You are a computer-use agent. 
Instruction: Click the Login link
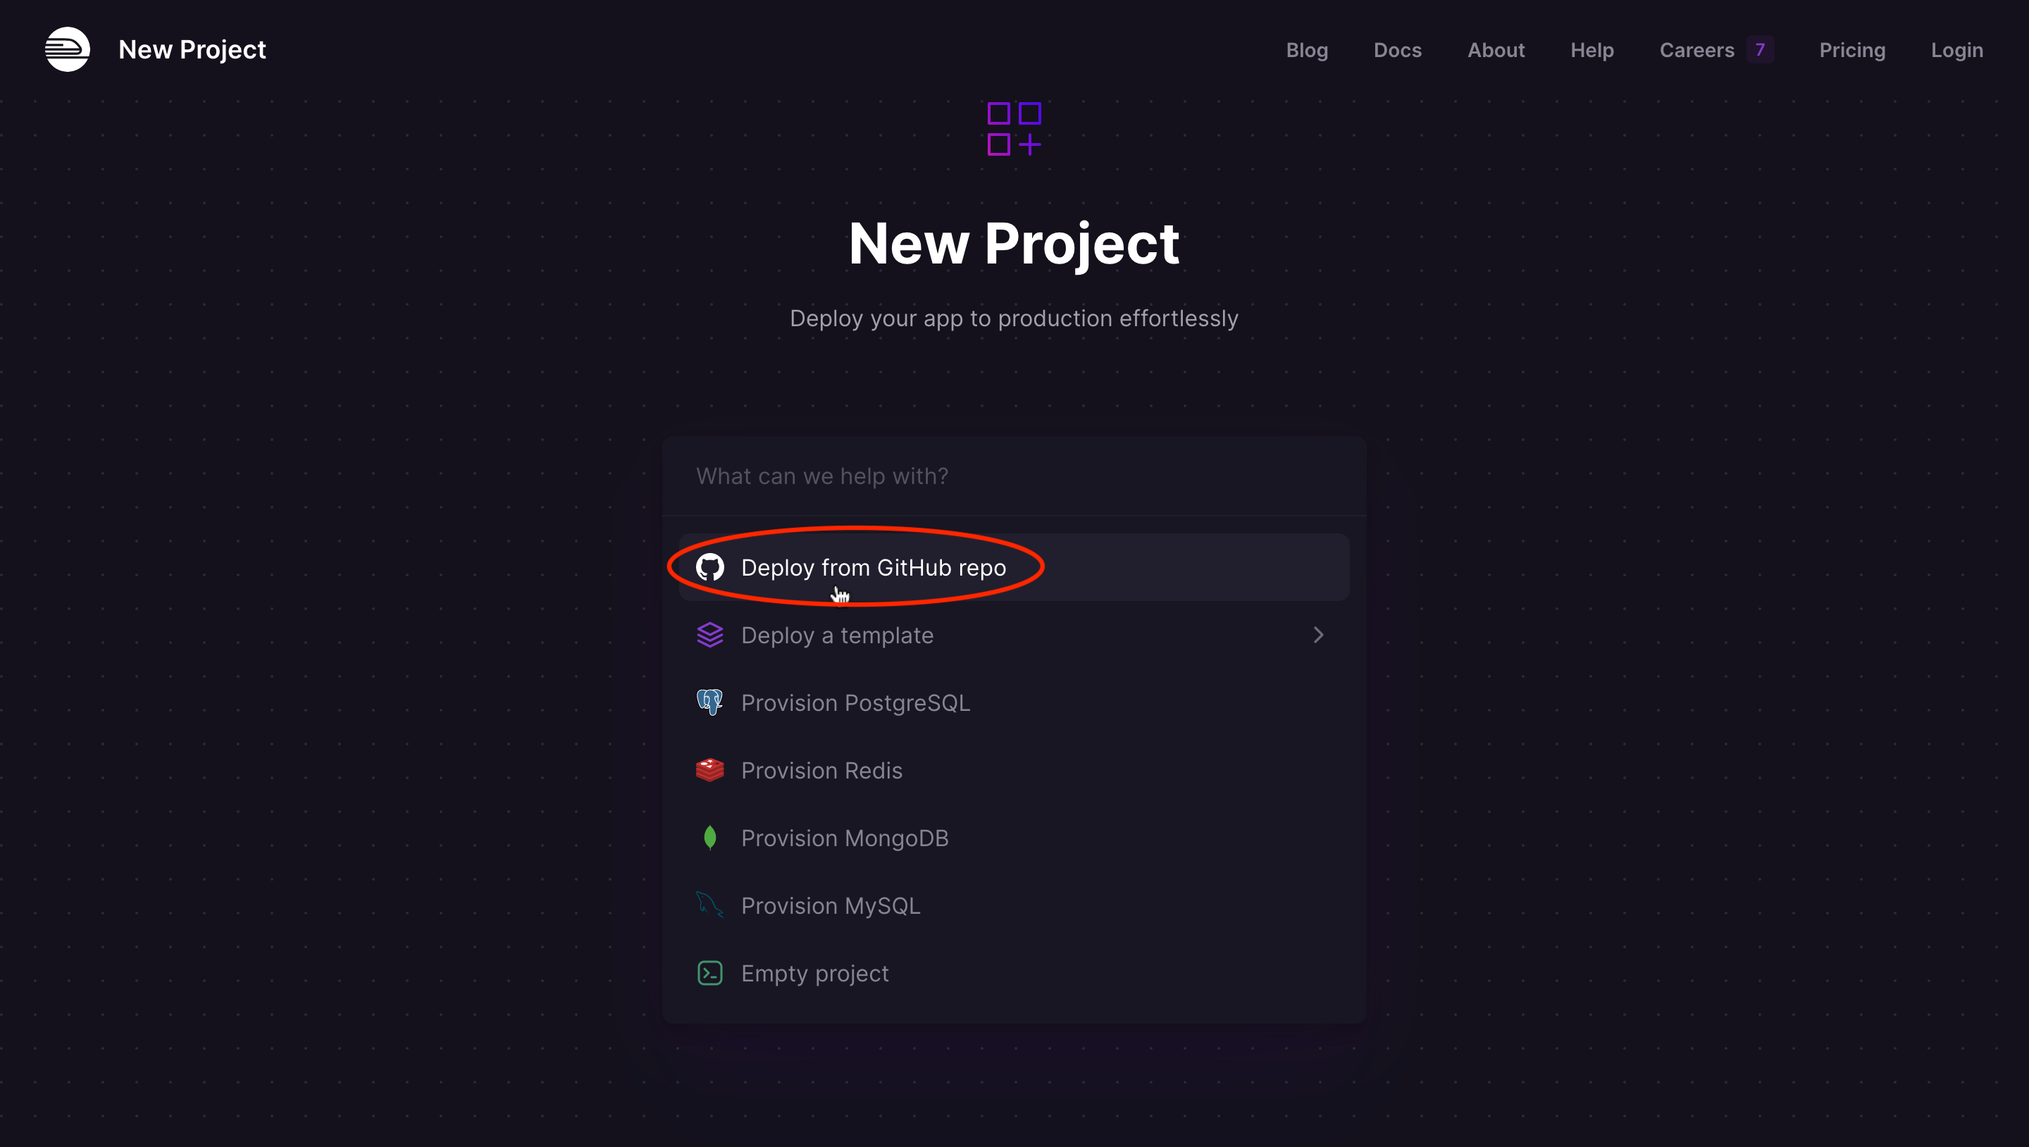(1957, 49)
